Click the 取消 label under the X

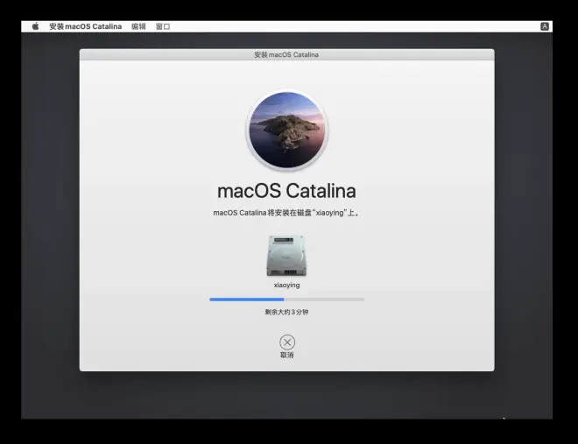coord(286,355)
